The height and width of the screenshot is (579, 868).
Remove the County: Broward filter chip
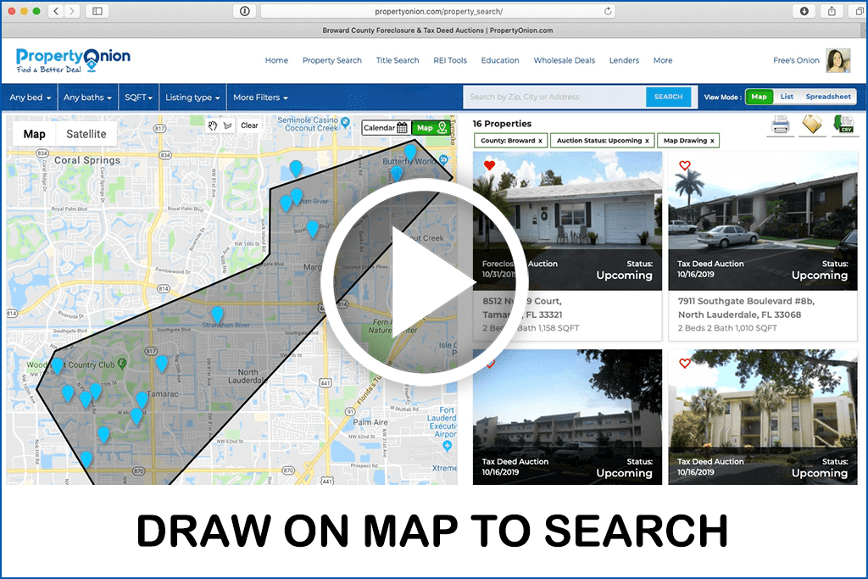pyautogui.click(x=541, y=140)
